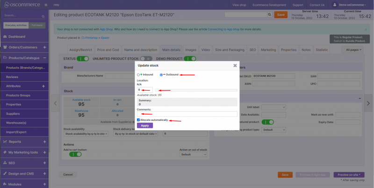Screen dimensions: 374x188
Task: Switch to the Price and Cost tab
Action: [108, 49]
